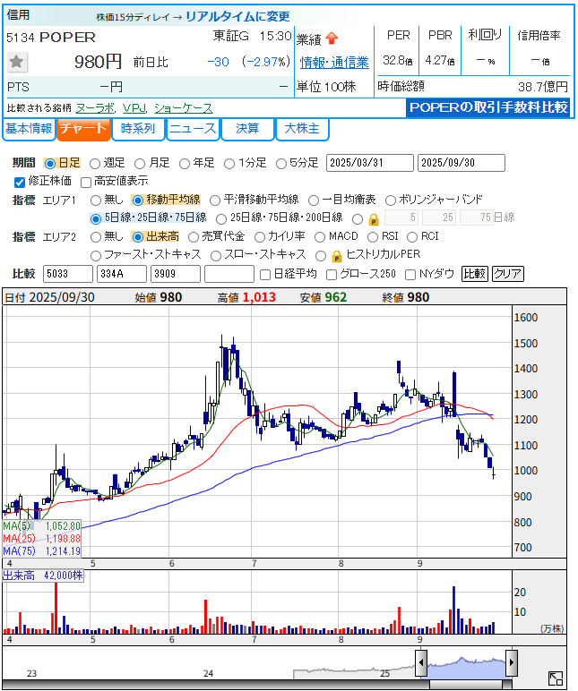
Task: Click the lock icon beside custom moving-average fields
Action: (x=373, y=218)
